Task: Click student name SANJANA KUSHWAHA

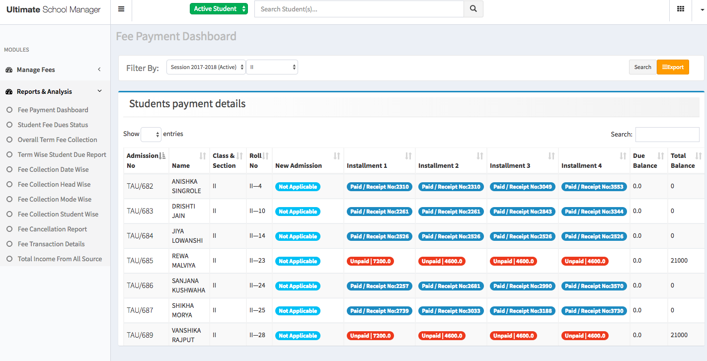Action: 188,286
